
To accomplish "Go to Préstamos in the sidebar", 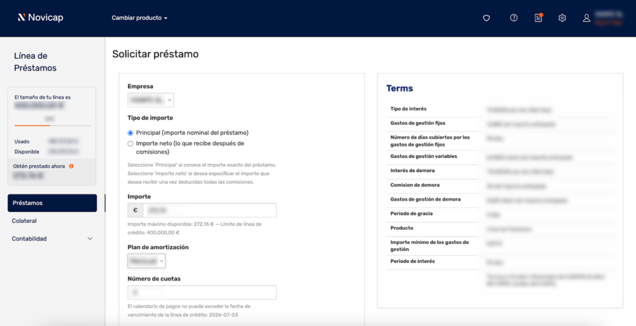I will tap(52, 203).
